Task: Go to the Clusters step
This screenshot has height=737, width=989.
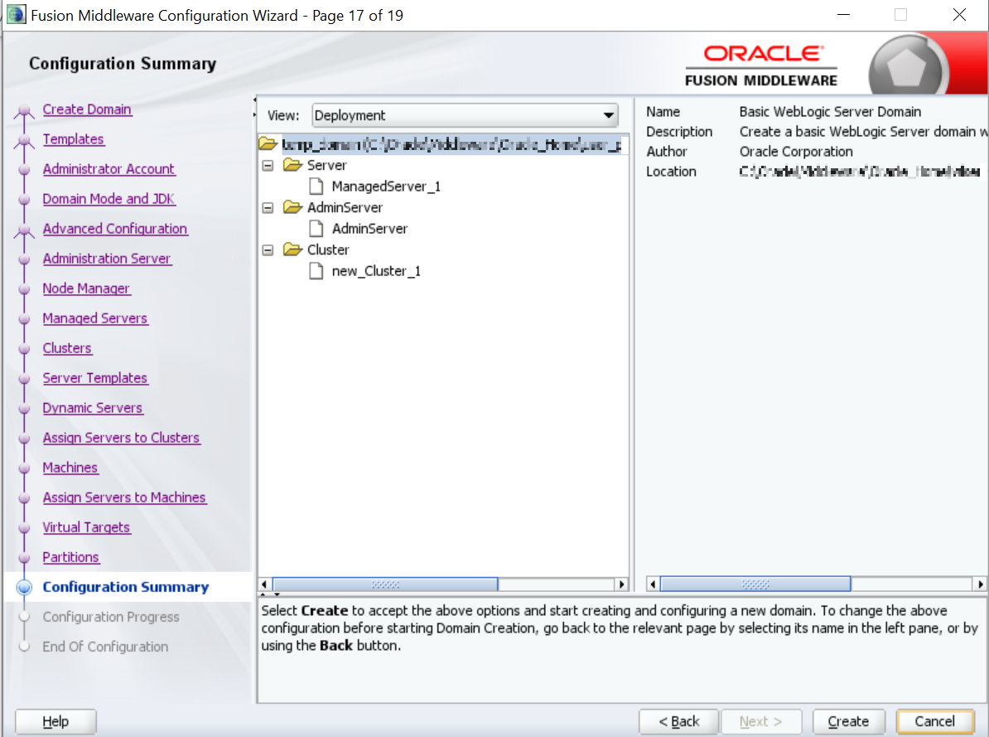Action: point(67,348)
